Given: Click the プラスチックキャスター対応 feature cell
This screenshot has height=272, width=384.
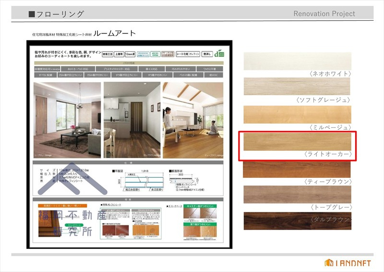Looking at the screenshot, I should (117, 69).
